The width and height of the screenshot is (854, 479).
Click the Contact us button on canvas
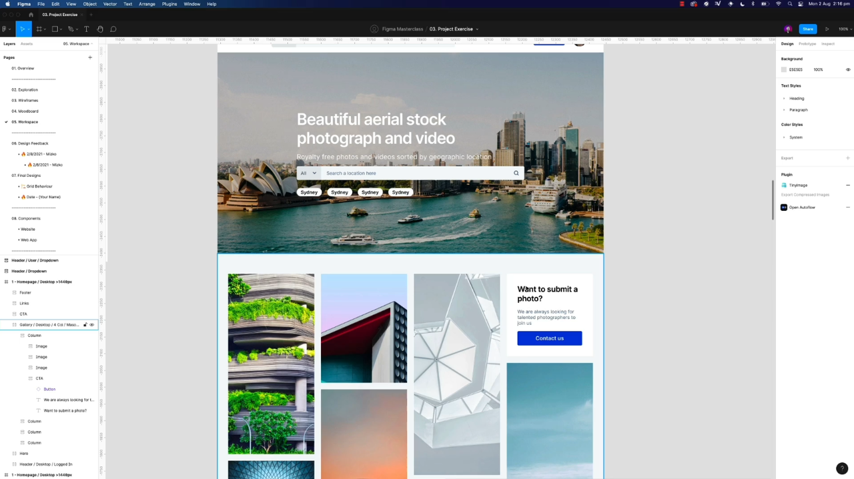click(550, 338)
